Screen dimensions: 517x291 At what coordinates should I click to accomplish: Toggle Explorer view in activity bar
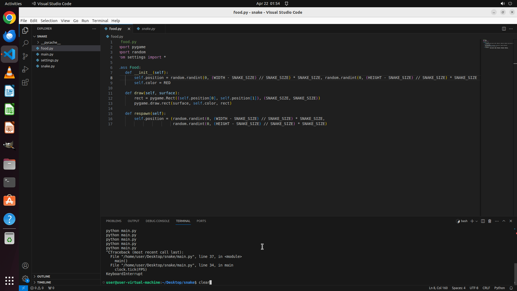(25, 30)
